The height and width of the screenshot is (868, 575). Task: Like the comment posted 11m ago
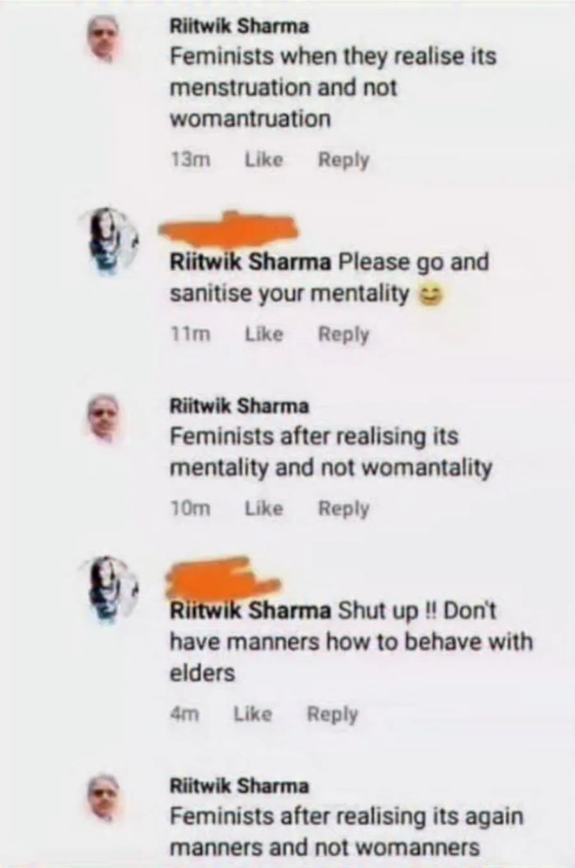pos(264,334)
